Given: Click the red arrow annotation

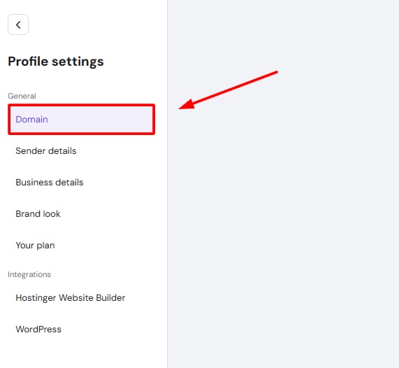Looking at the screenshot, I should coord(228,90).
